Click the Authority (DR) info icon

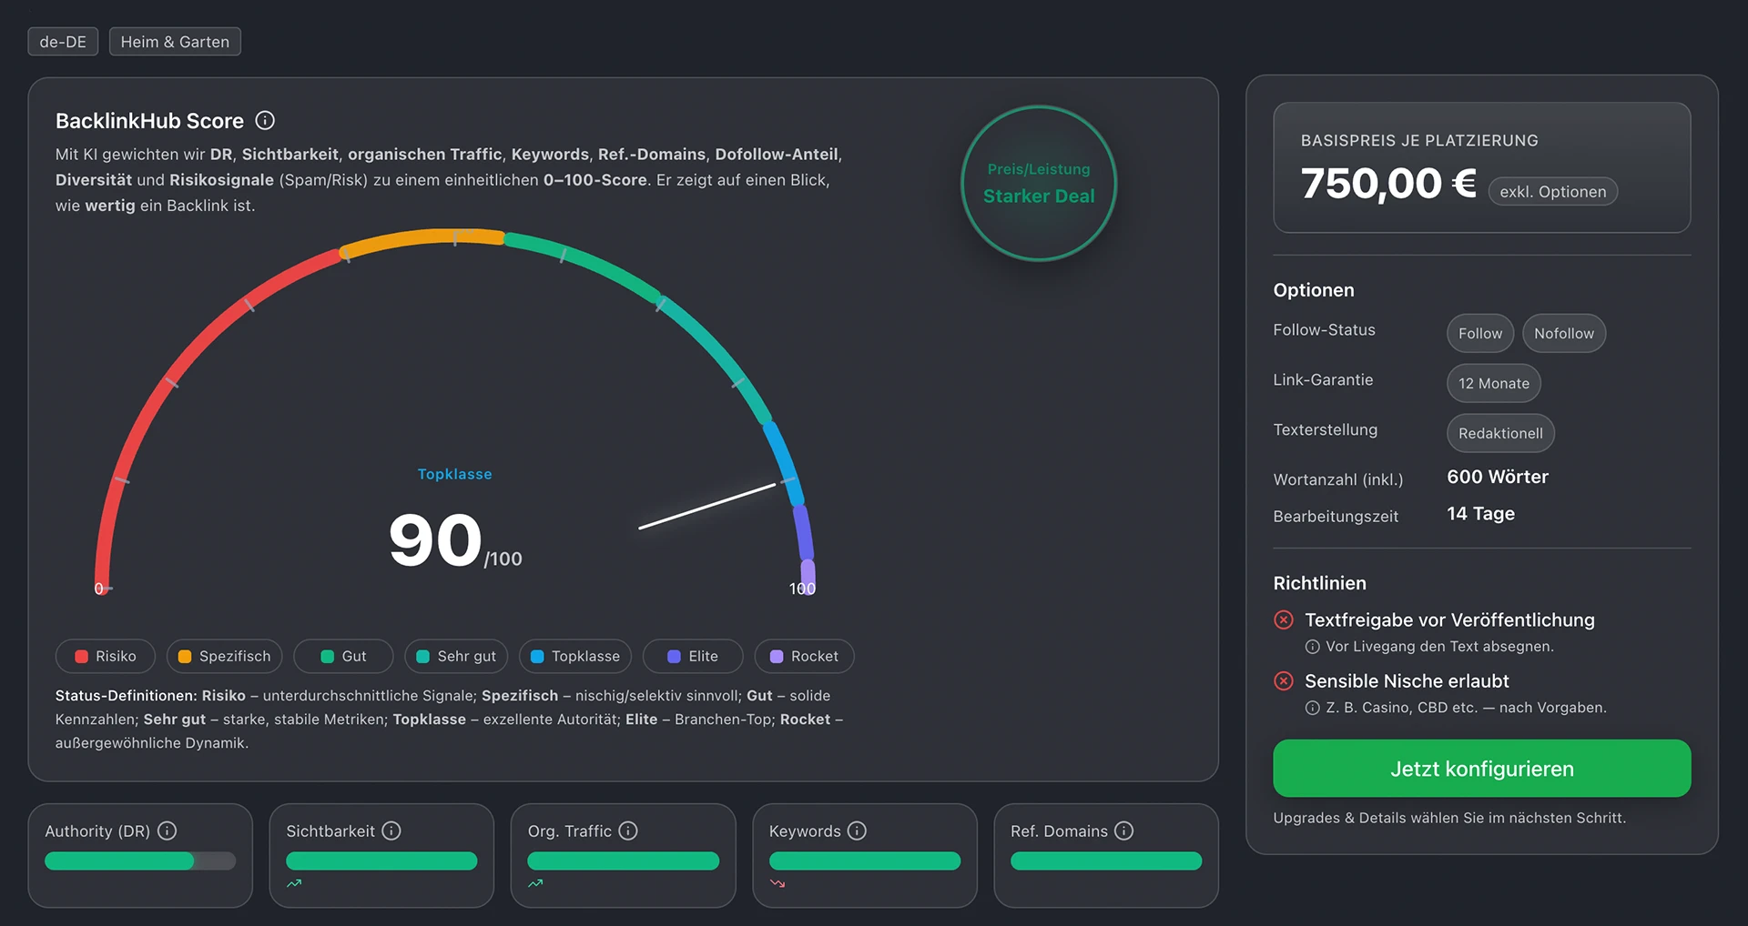tap(167, 830)
